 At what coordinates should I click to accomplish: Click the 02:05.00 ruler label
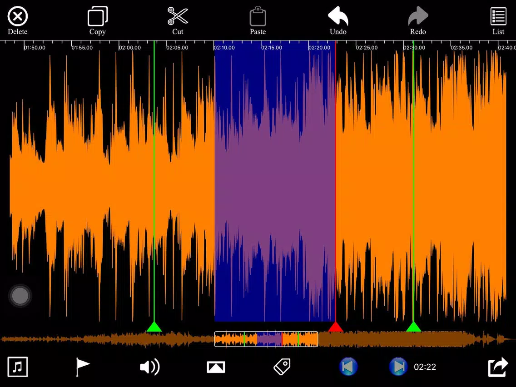[x=177, y=48]
